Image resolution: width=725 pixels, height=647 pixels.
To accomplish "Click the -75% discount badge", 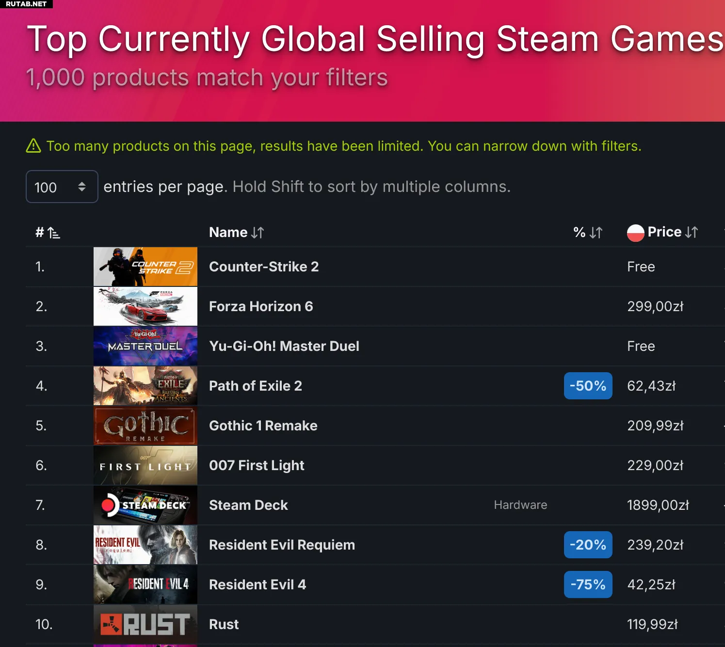I will (x=588, y=584).
